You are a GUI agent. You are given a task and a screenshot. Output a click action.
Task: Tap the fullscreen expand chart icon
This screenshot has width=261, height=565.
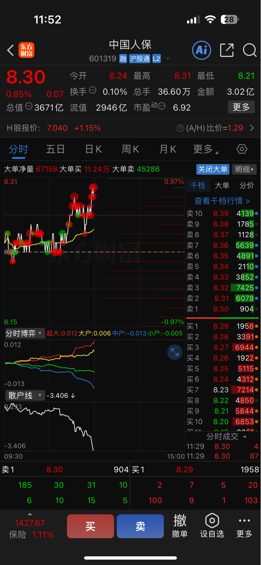point(175,352)
